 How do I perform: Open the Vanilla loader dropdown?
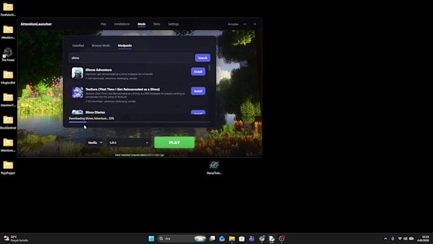click(x=94, y=143)
